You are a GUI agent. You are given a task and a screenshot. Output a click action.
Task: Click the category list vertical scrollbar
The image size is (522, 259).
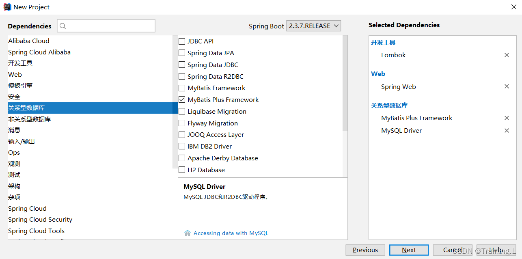click(175, 101)
